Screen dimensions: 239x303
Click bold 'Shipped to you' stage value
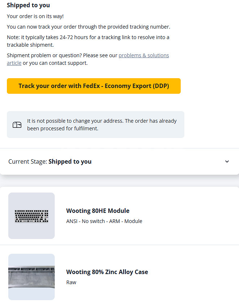coord(70,161)
